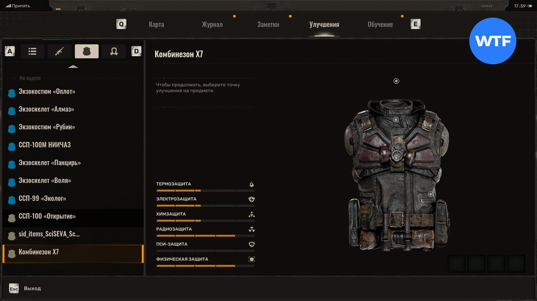The height and width of the screenshot is (301, 537).
Task: Click the radiation icon beside Радиозащита
Action: [251, 229]
